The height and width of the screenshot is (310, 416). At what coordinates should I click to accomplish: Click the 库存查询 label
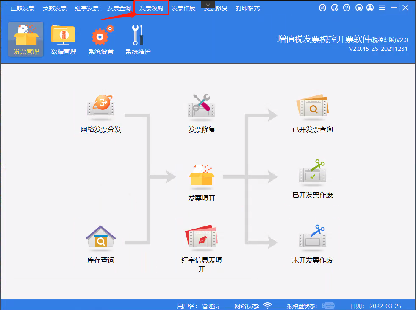(101, 260)
